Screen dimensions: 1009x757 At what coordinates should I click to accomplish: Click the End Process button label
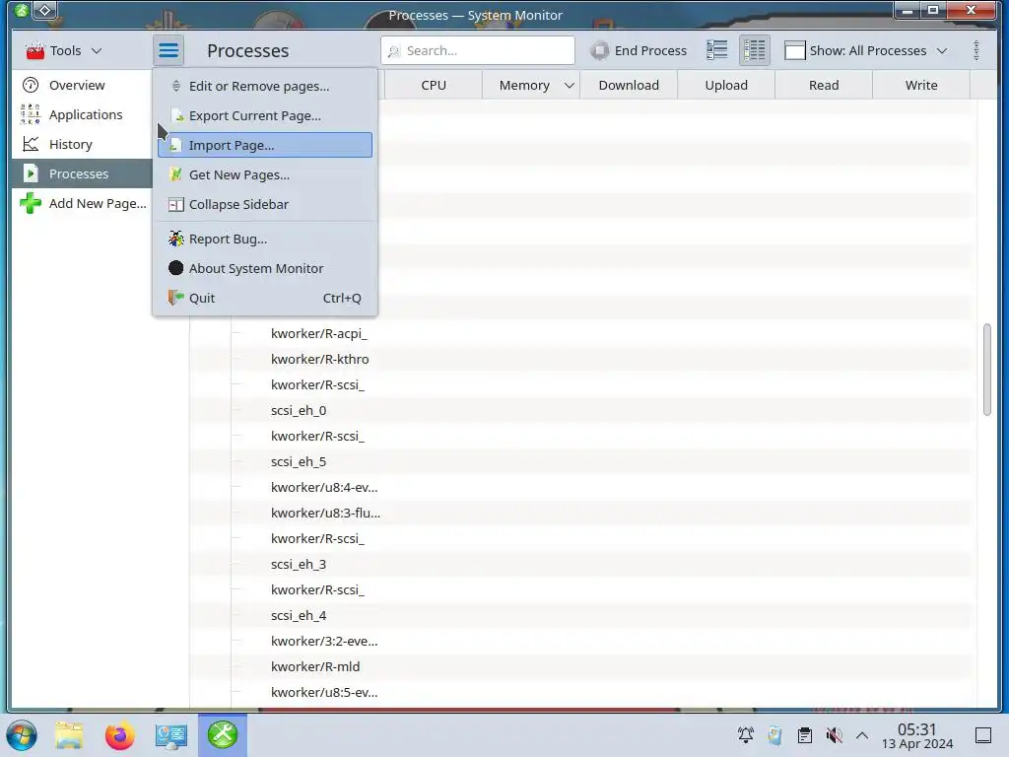pos(650,50)
